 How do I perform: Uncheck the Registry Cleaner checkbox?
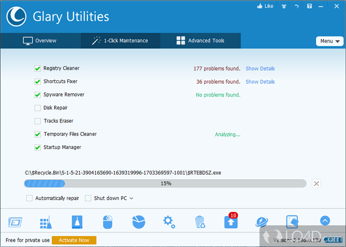tap(37, 68)
